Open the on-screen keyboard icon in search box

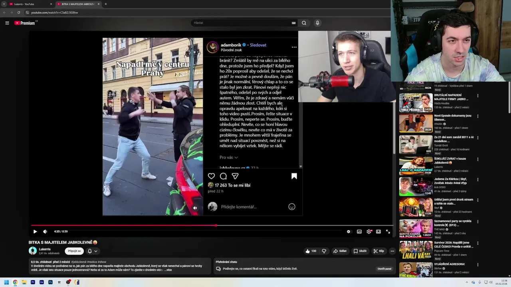(293, 23)
